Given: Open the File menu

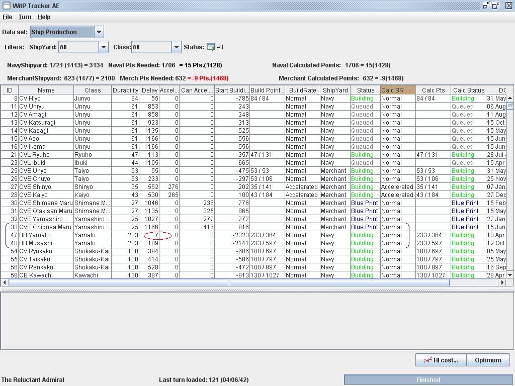Looking at the screenshot, I should coord(7,17).
